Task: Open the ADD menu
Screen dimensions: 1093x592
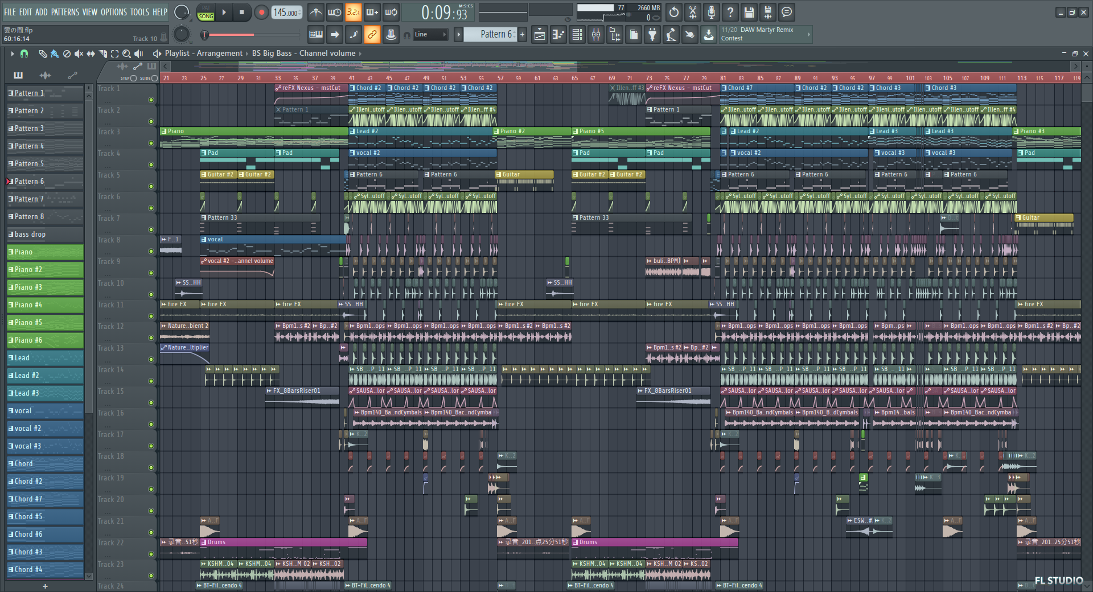Action: 42,12
